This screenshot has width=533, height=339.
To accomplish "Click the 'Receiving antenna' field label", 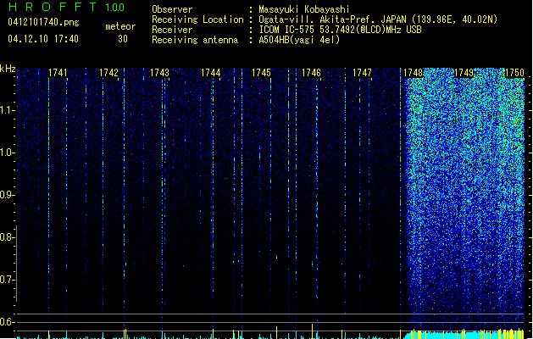I will [x=195, y=40].
